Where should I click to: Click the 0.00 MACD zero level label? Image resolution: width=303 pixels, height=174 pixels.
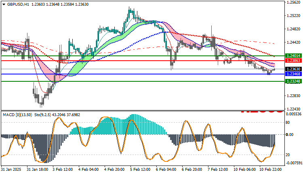click(290, 135)
